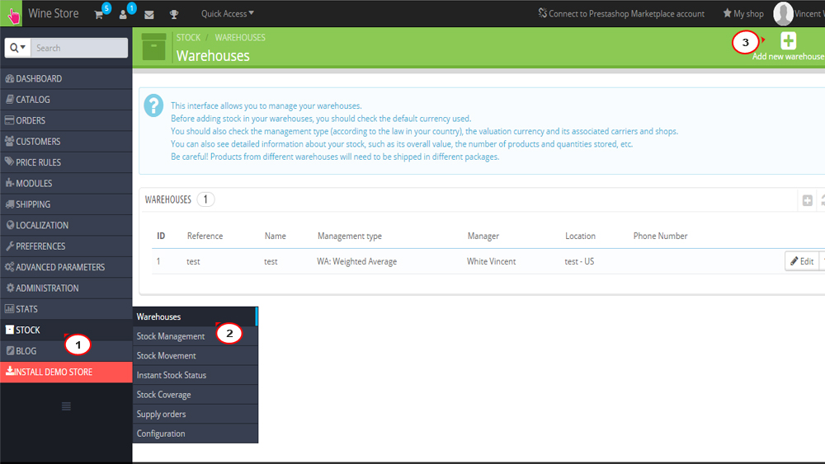Image resolution: width=825 pixels, height=464 pixels.
Task: Click the WA: Weighted Average cell
Action: pos(356,261)
